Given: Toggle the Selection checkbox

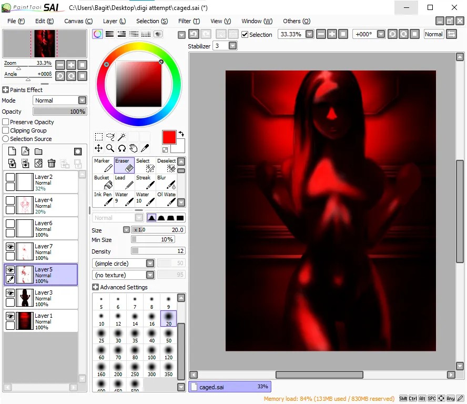Looking at the screenshot, I should click(245, 35).
